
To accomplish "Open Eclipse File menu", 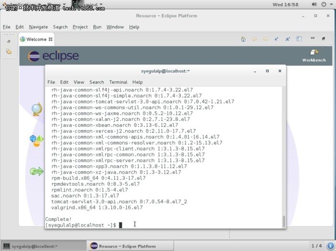I will coord(7,27).
